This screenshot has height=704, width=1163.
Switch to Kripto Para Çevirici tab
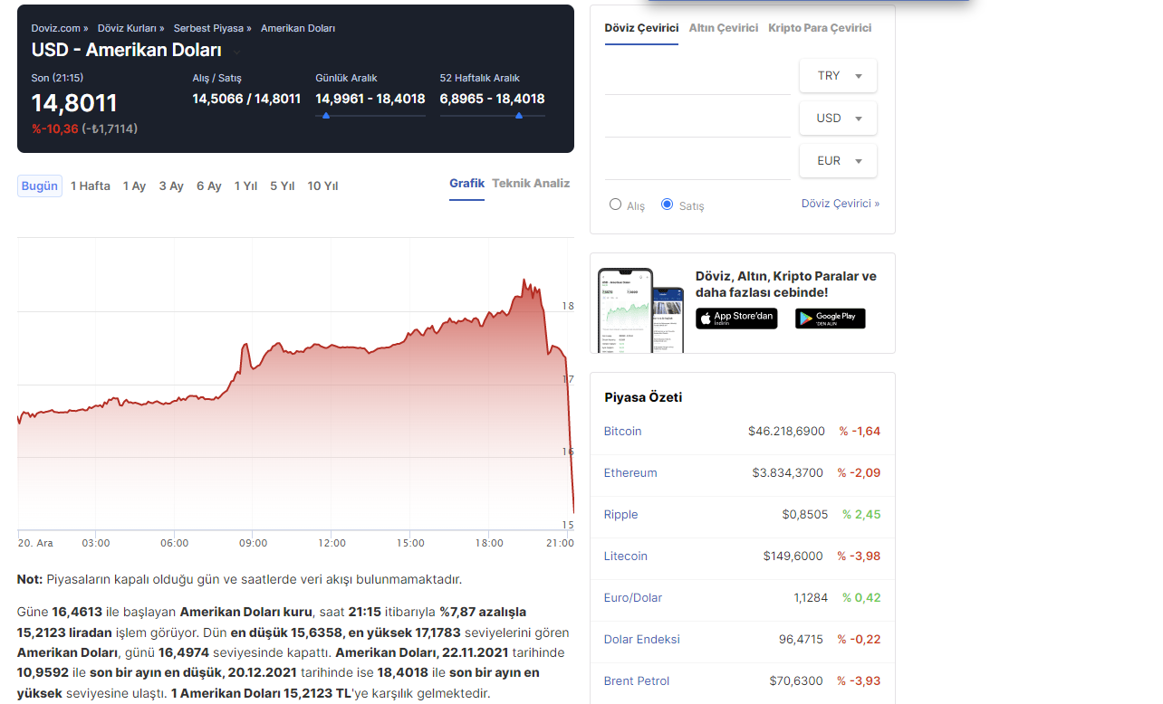pyautogui.click(x=820, y=28)
